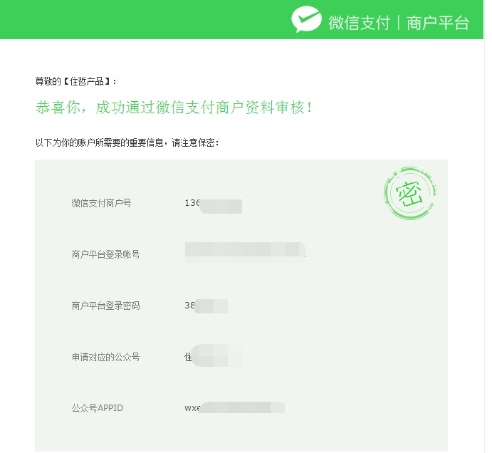Click the 微信支付 header text
This screenshot has width=492, height=453.
click(x=359, y=22)
